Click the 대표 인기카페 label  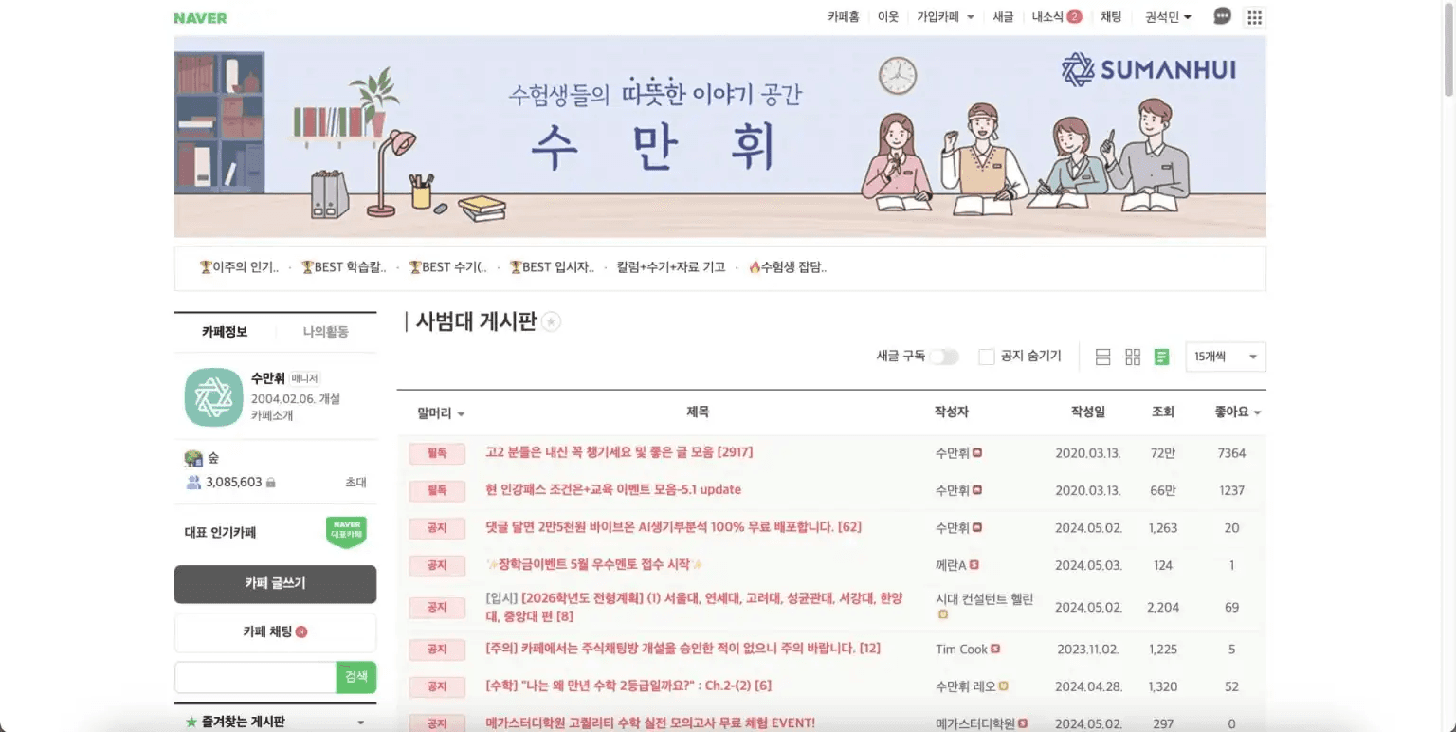point(220,533)
